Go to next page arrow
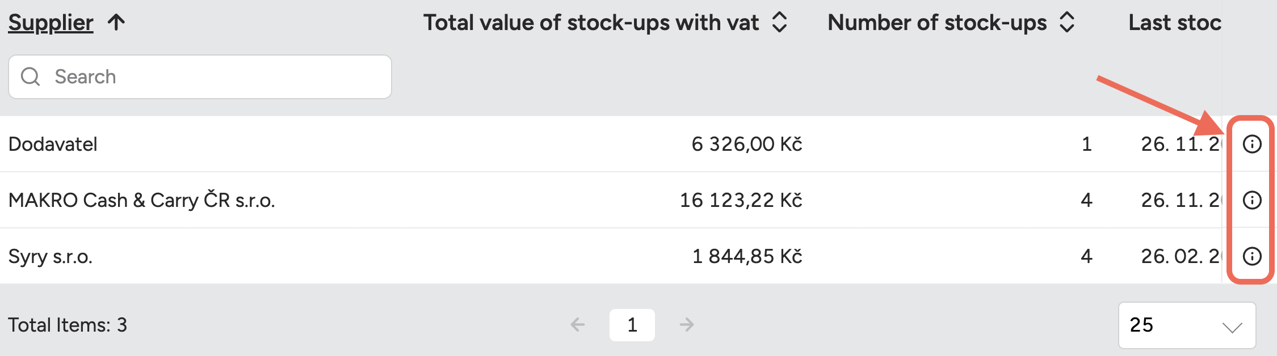The width and height of the screenshot is (1277, 356). 687,325
